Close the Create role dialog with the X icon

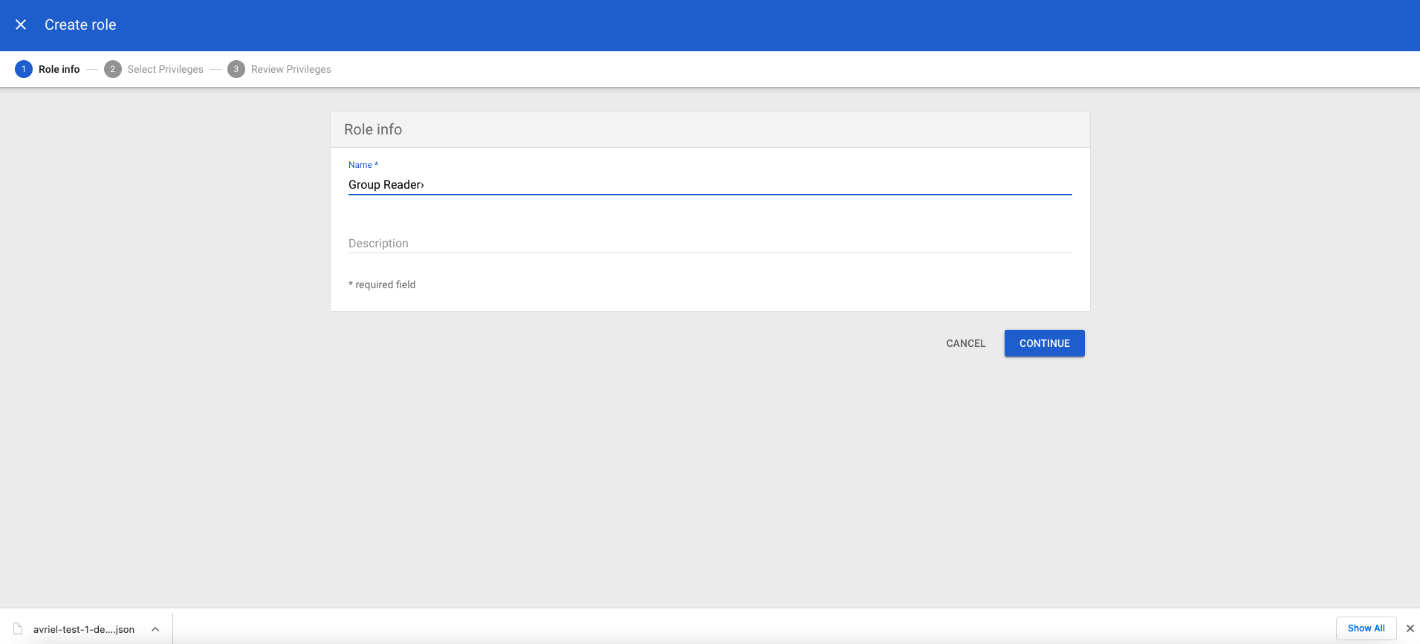click(21, 25)
